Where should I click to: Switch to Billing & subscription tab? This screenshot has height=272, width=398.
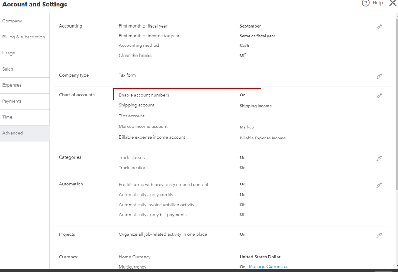[x=24, y=37]
